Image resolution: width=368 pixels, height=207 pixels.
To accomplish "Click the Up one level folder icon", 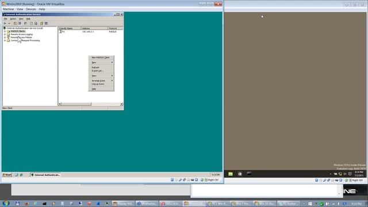I will [x=15, y=24].
